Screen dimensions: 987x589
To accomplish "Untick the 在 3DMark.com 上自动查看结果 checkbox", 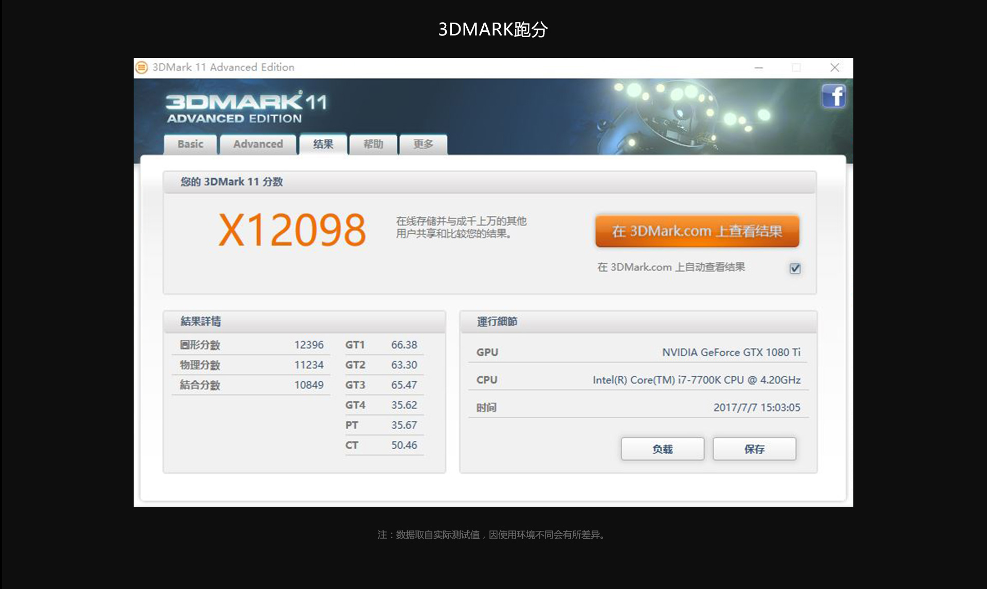I will click(795, 268).
